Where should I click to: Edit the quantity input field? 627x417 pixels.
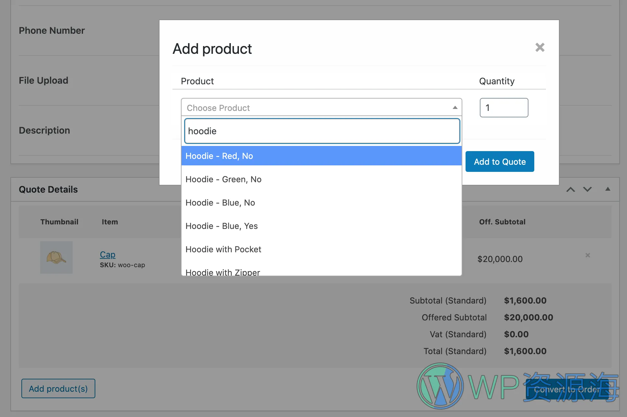[x=504, y=108]
